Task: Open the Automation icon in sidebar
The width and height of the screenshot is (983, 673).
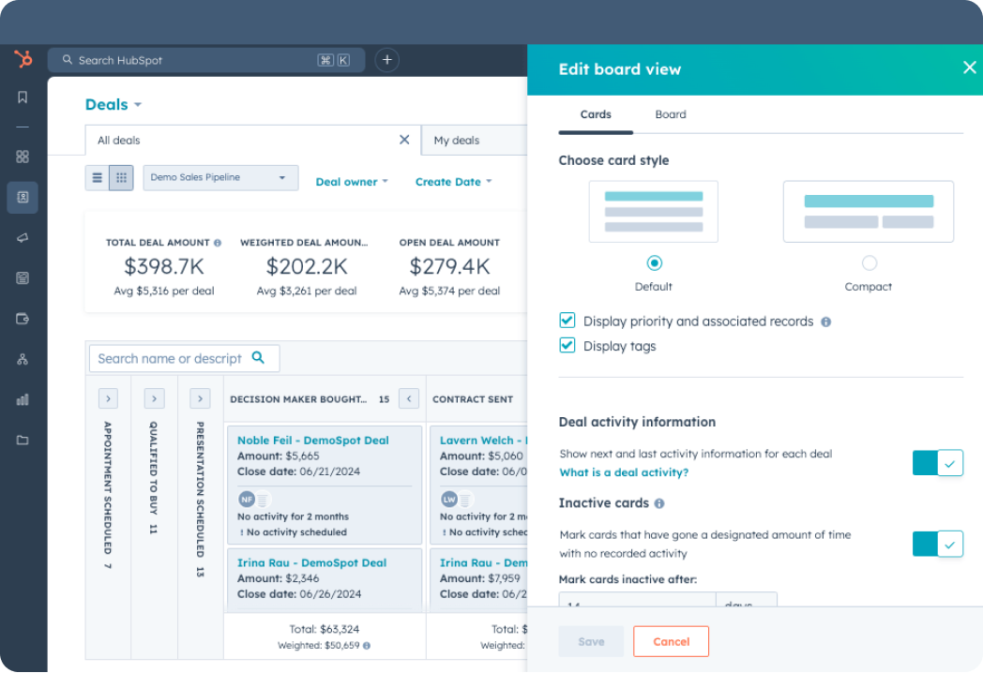Action: [x=23, y=359]
